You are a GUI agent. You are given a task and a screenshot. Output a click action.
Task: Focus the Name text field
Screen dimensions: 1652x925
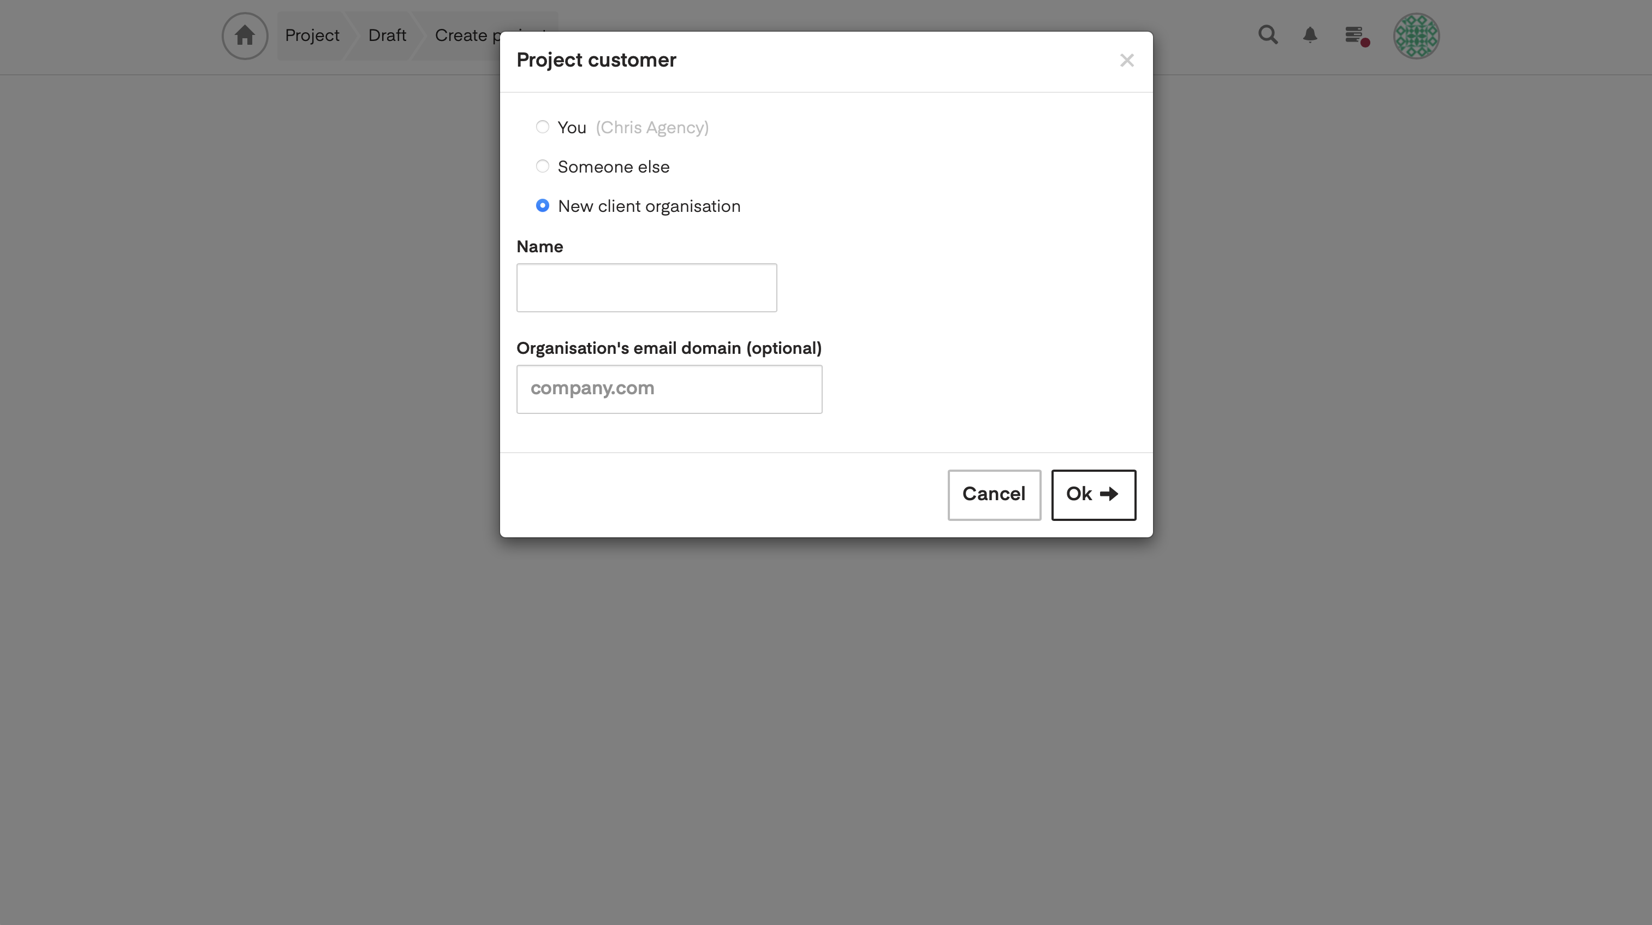point(646,287)
